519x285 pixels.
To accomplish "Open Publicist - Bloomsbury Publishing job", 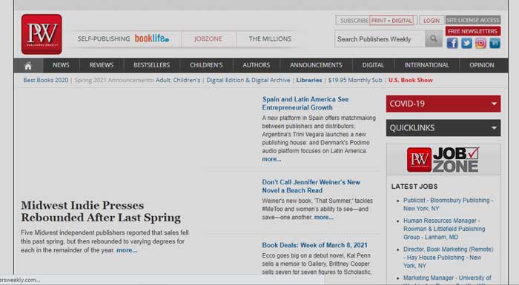I will (448, 204).
